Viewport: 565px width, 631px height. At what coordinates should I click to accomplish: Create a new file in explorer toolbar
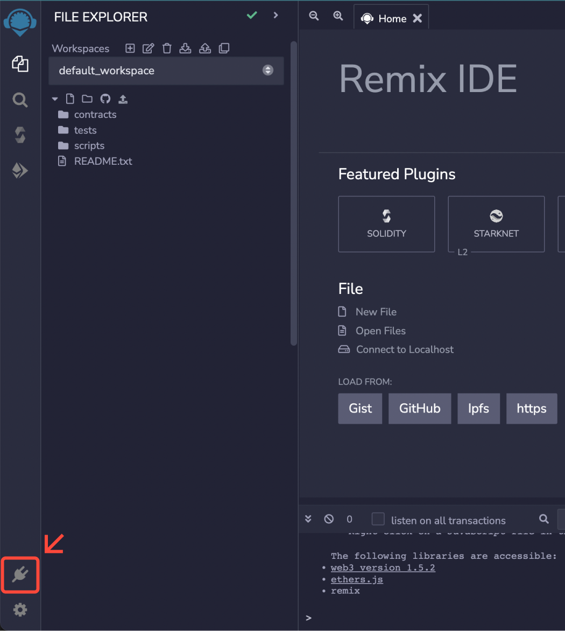(x=70, y=99)
